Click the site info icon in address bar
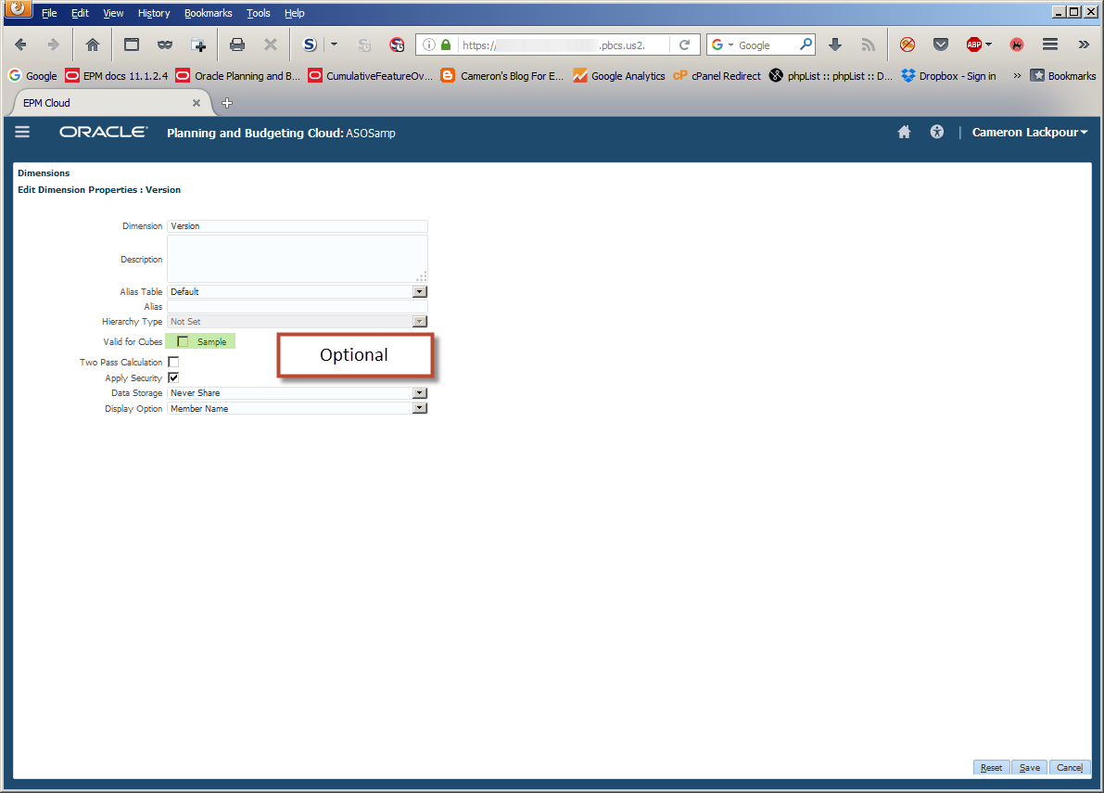 point(428,45)
